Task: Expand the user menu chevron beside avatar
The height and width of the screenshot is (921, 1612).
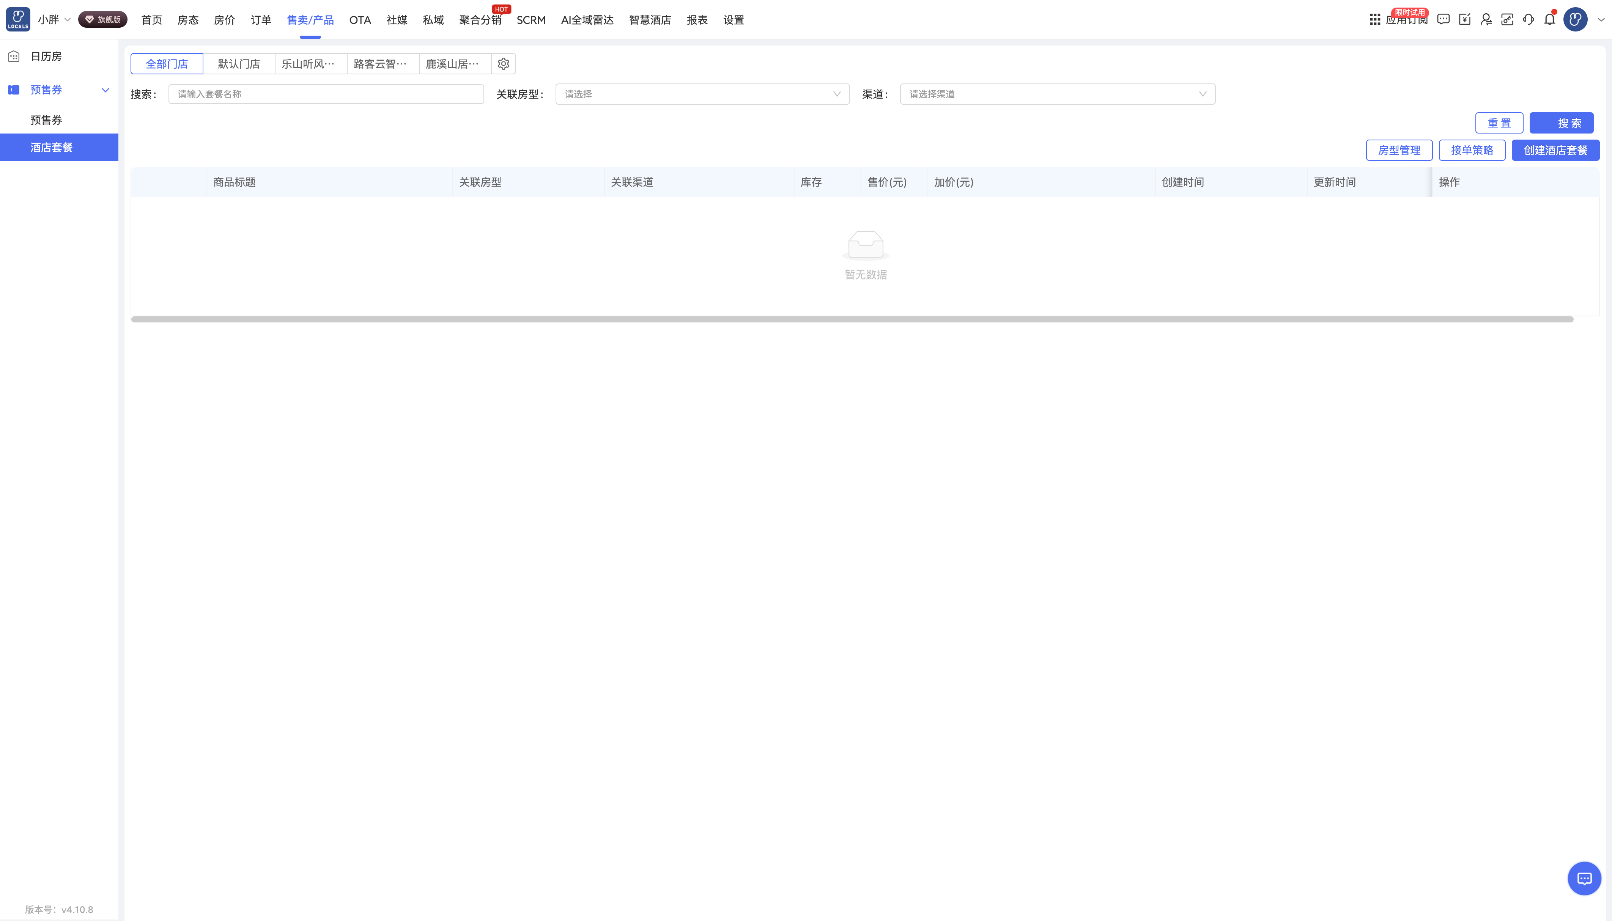Action: 1601,20
